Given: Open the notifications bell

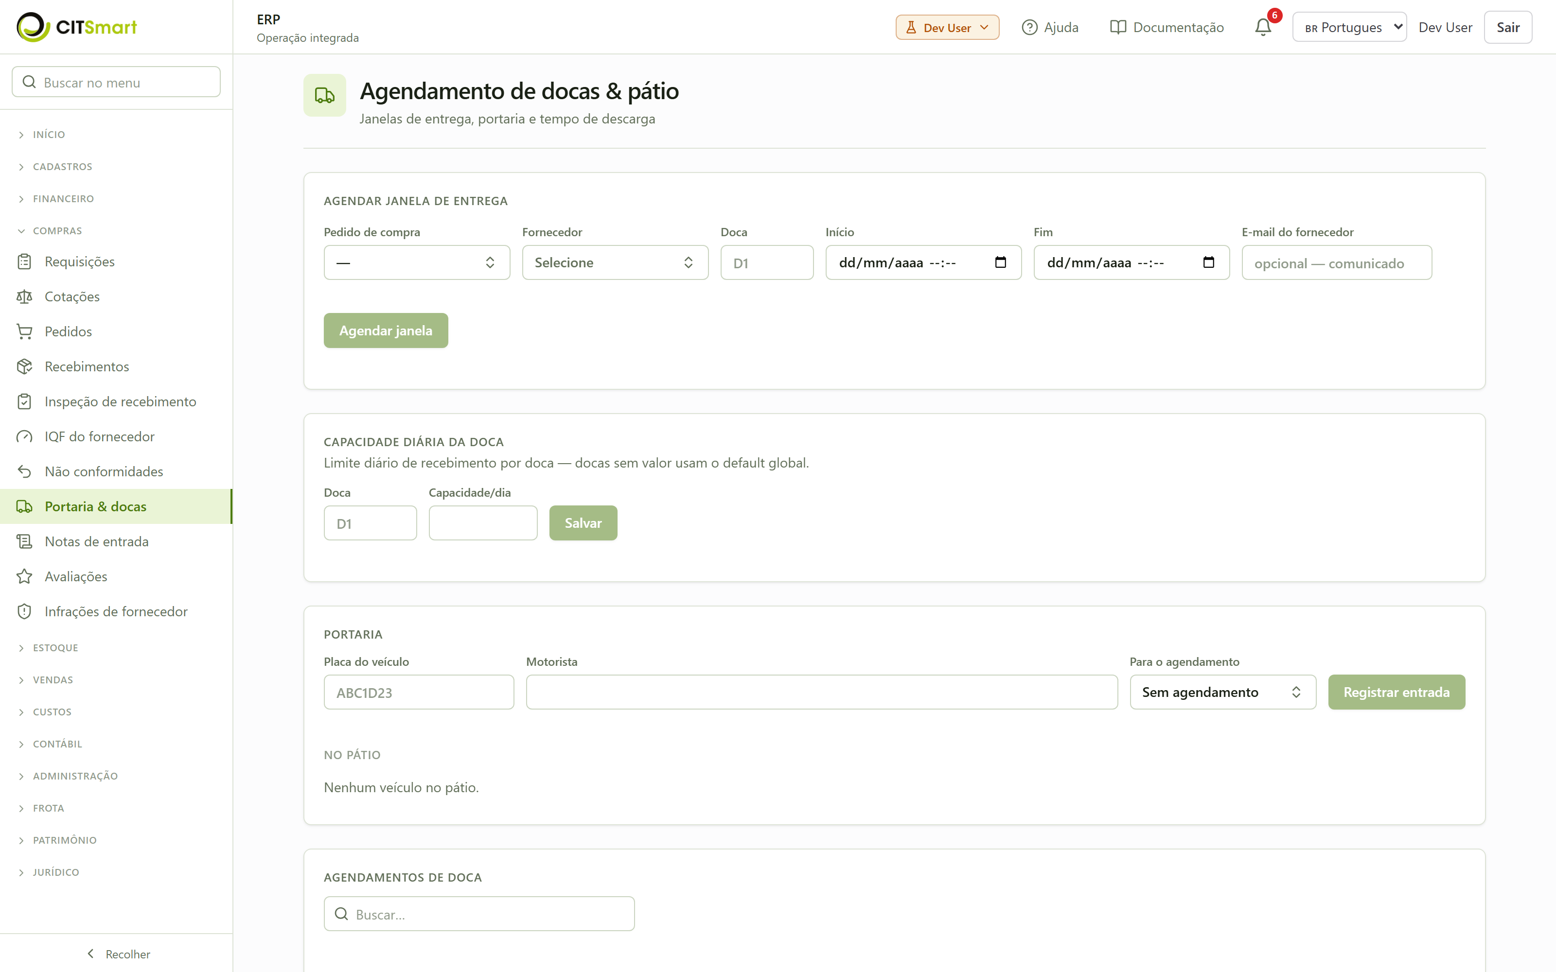Looking at the screenshot, I should 1263,27.
